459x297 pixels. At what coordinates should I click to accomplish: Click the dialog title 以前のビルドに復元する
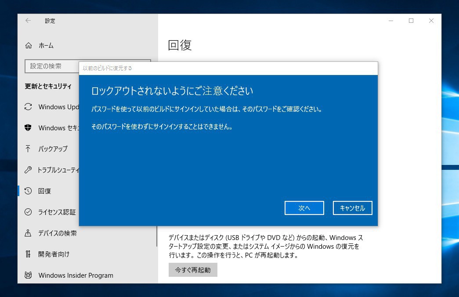[107, 68]
